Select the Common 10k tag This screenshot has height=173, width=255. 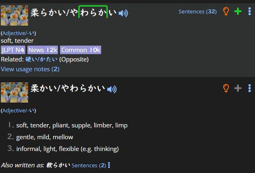[x=80, y=50]
